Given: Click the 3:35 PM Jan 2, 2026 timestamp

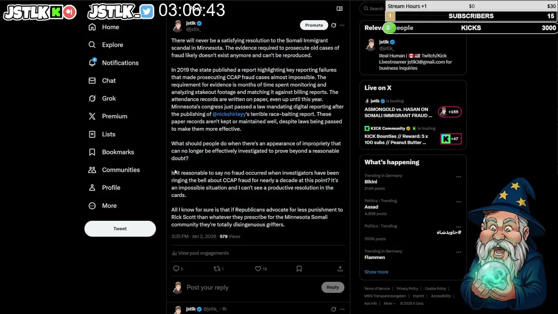Looking at the screenshot, I should (194, 236).
